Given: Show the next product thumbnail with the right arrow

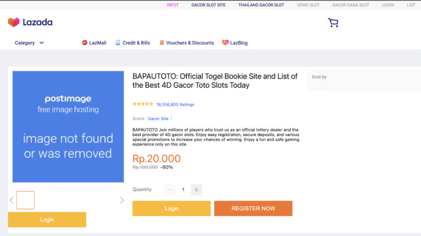Looking at the screenshot, I should click(122, 200).
